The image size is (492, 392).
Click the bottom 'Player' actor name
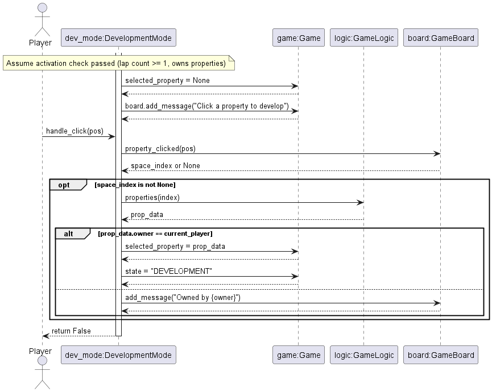point(40,351)
